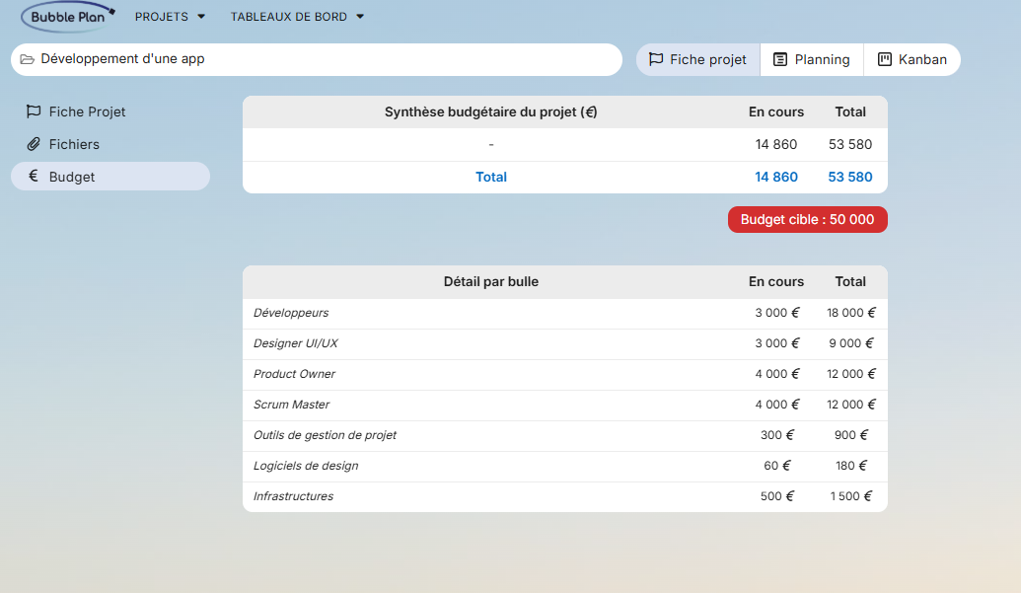Screen dimensions: 1021x593
Task: Select the Scrum Master row label
Action: 291,405
